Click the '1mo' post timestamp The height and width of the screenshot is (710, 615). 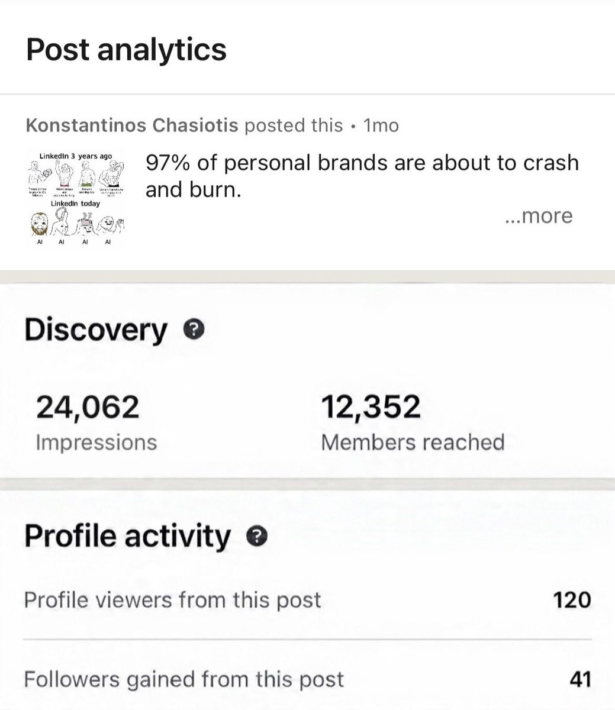[x=381, y=125]
